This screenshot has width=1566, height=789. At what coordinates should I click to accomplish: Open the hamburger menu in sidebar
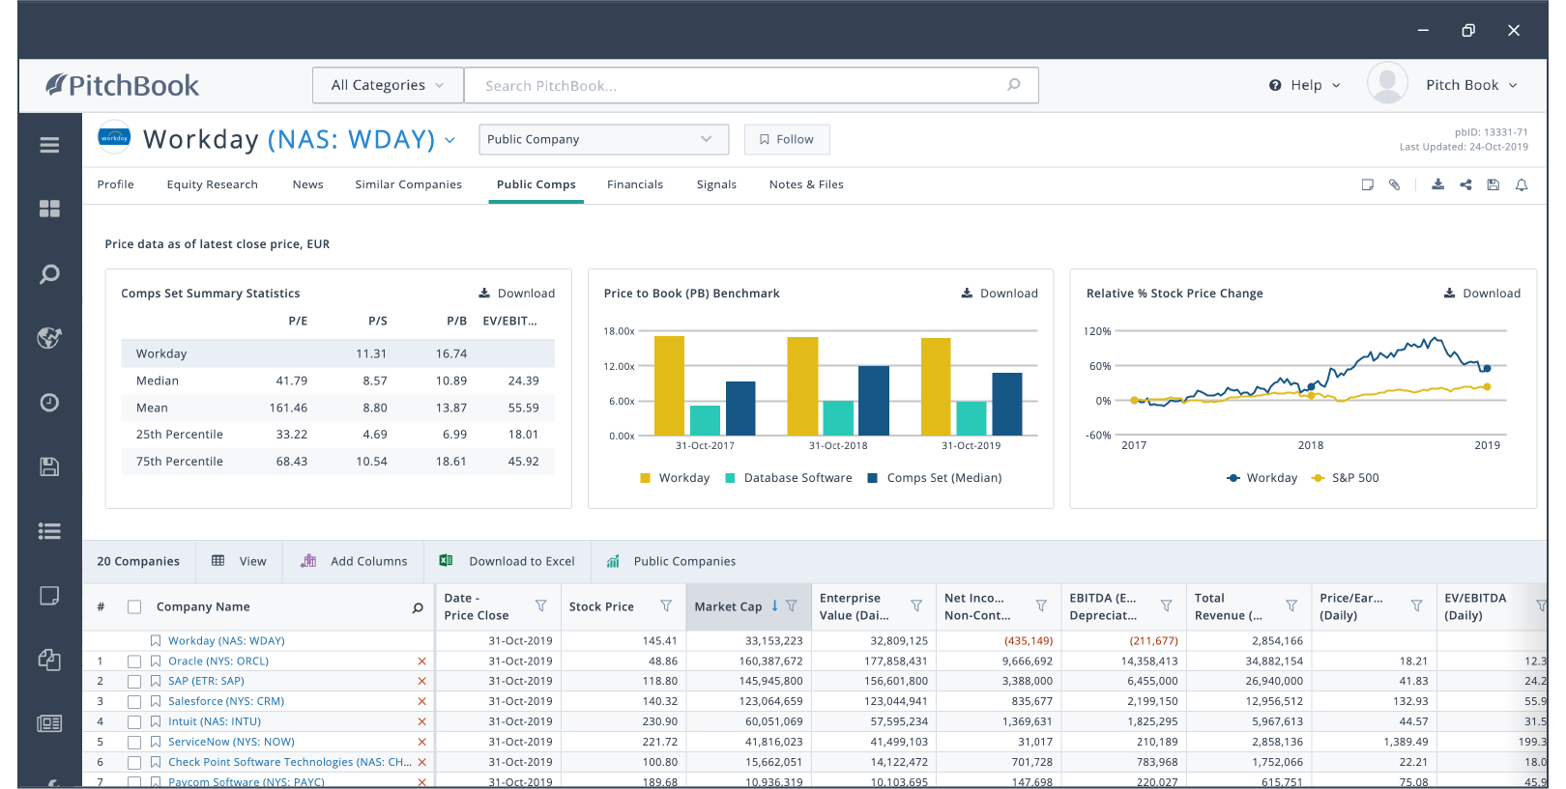[49, 145]
